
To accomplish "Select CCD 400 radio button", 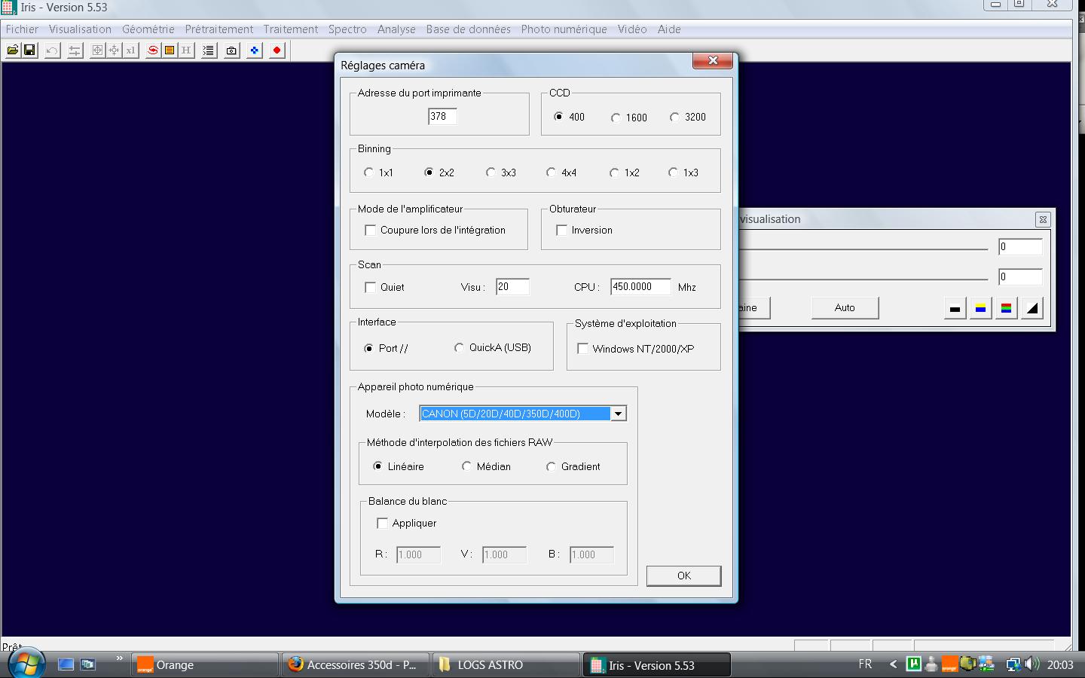I will (x=558, y=117).
